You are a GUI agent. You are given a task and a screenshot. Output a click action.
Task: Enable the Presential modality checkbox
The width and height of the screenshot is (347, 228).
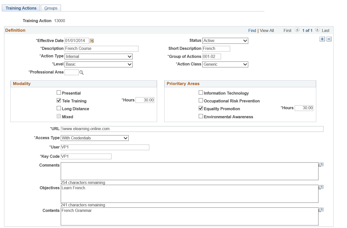(x=59, y=93)
